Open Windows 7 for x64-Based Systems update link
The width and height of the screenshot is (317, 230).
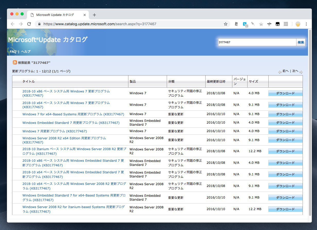coord(73,114)
